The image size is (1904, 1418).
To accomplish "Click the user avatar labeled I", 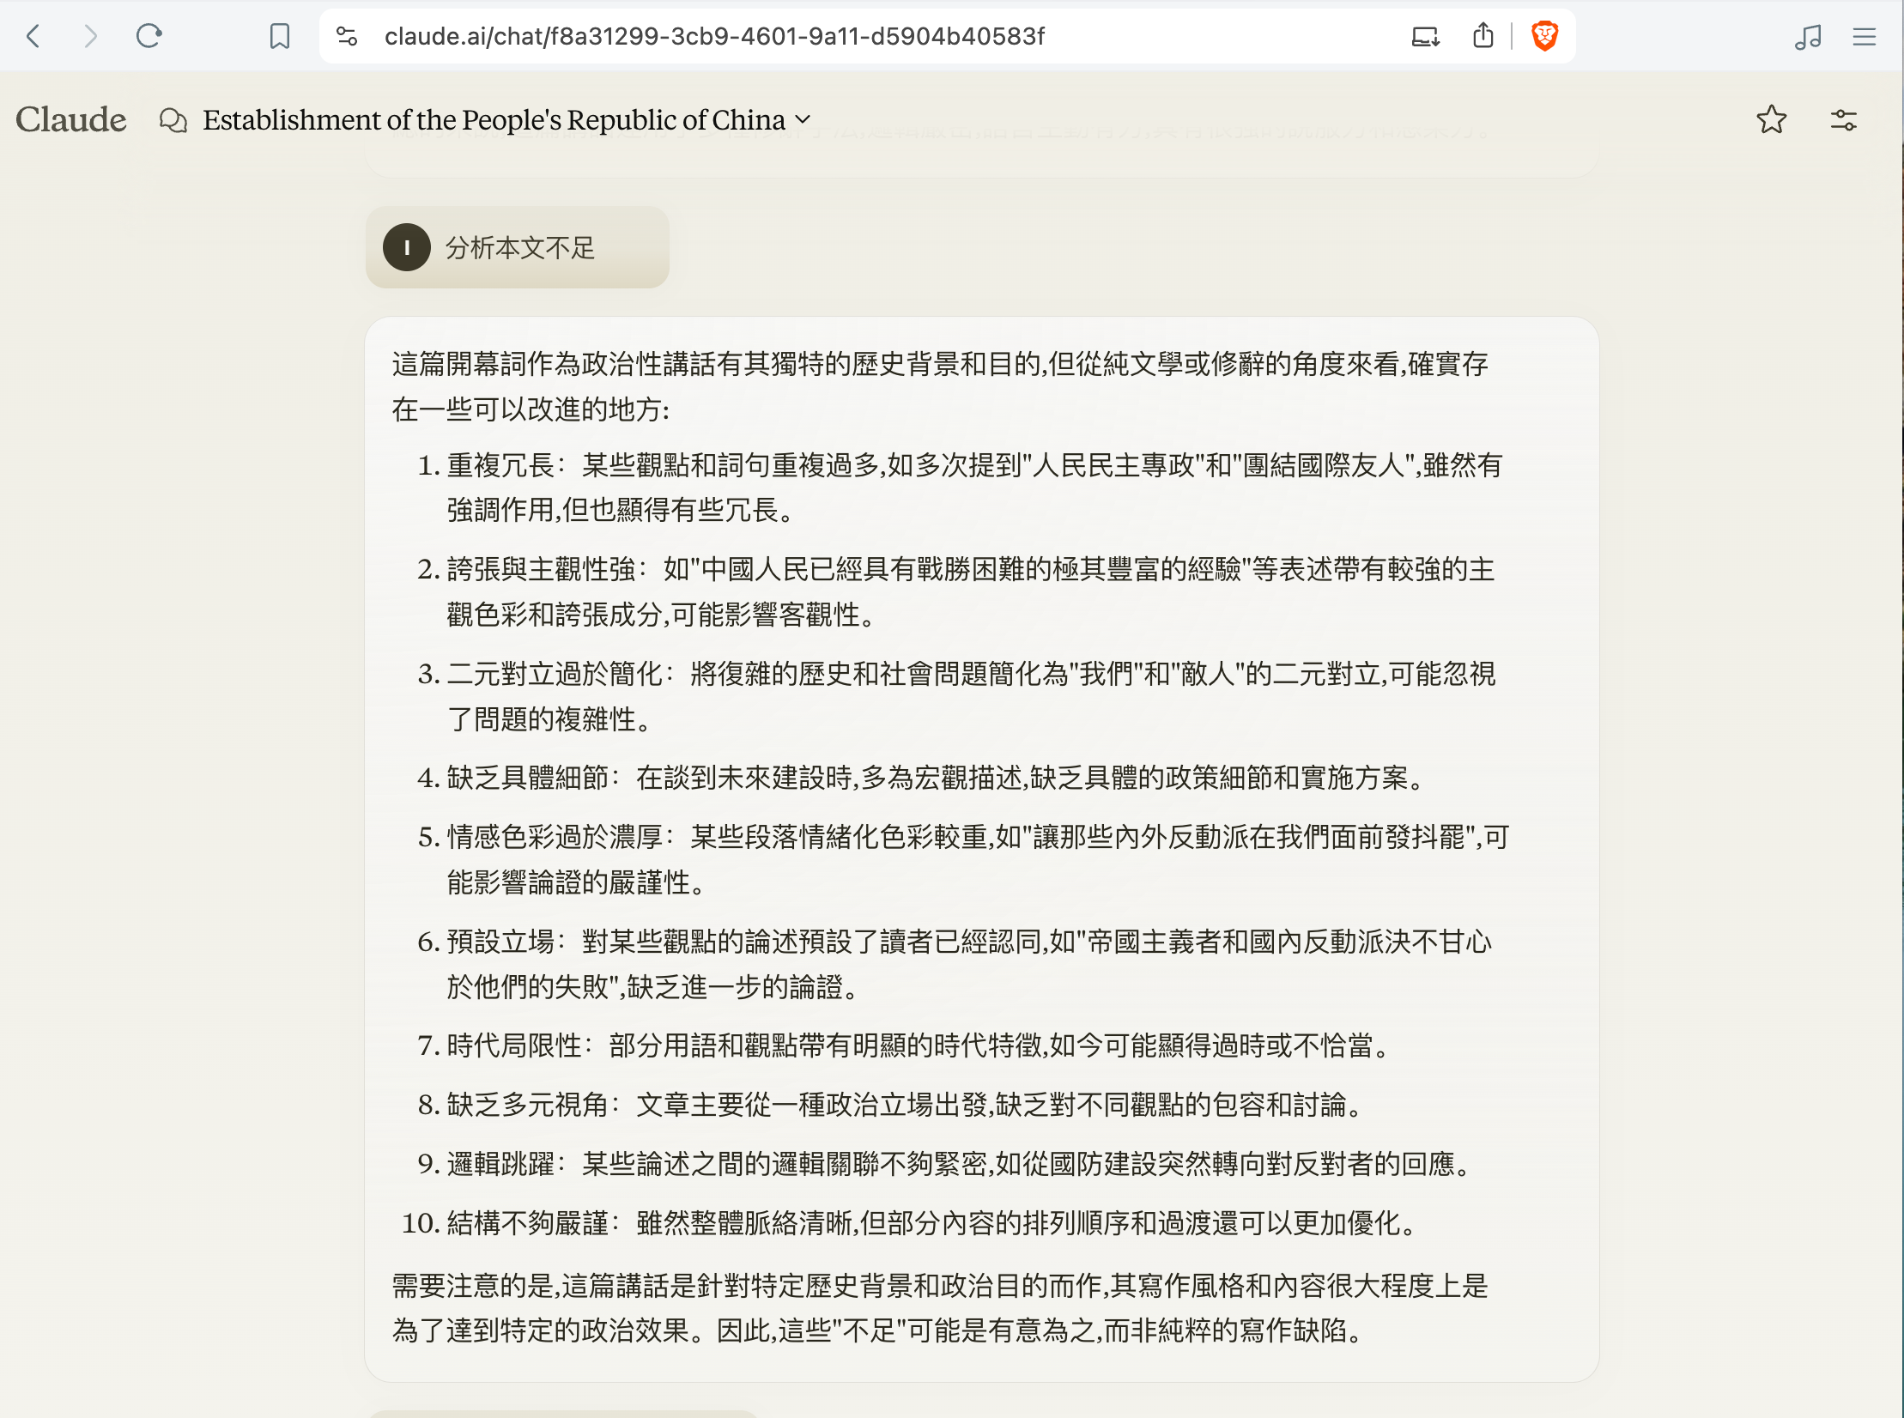I will point(407,247).
